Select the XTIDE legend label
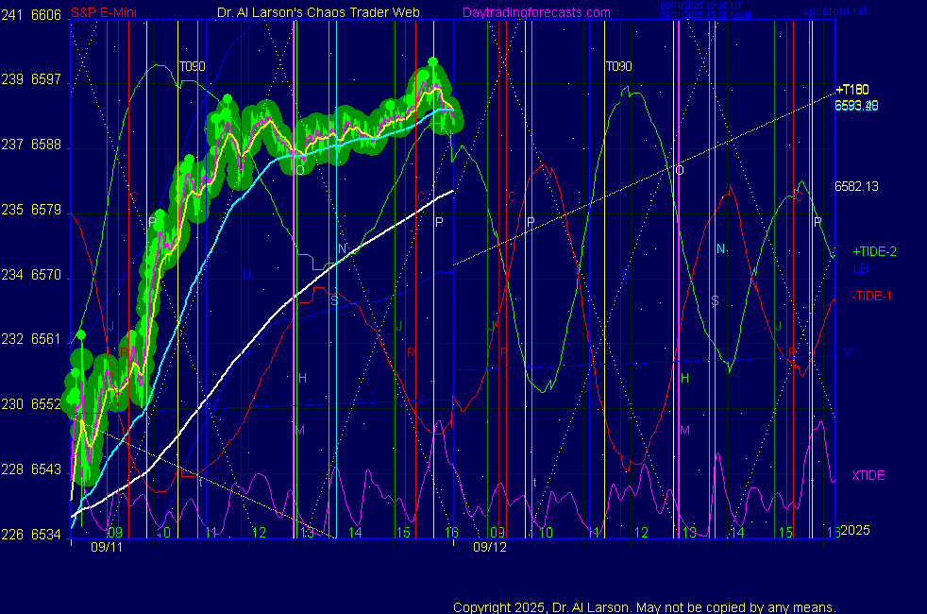Image resolution: width=927 pixels, height=614 pixels. click(x=868, y=475)
